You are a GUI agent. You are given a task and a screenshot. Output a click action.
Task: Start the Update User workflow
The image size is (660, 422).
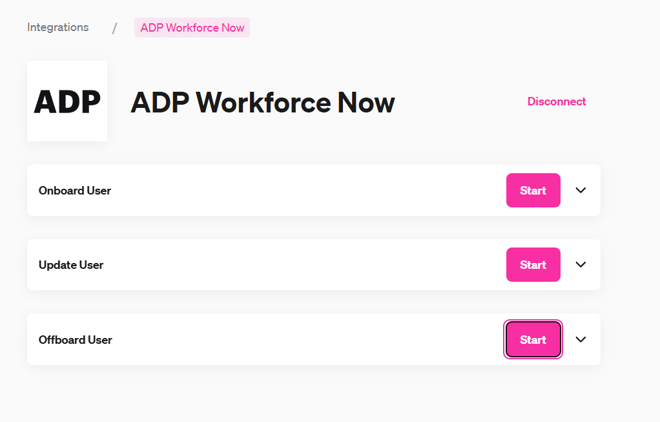533,264
